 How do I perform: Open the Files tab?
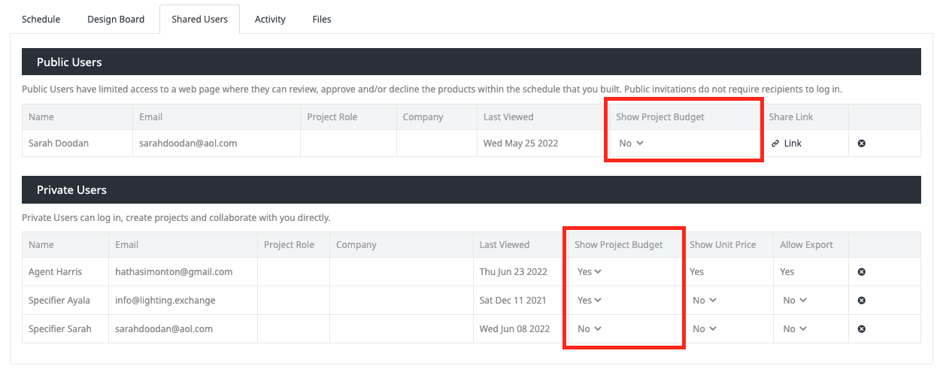pyautogui.click(x=322, y=20)
